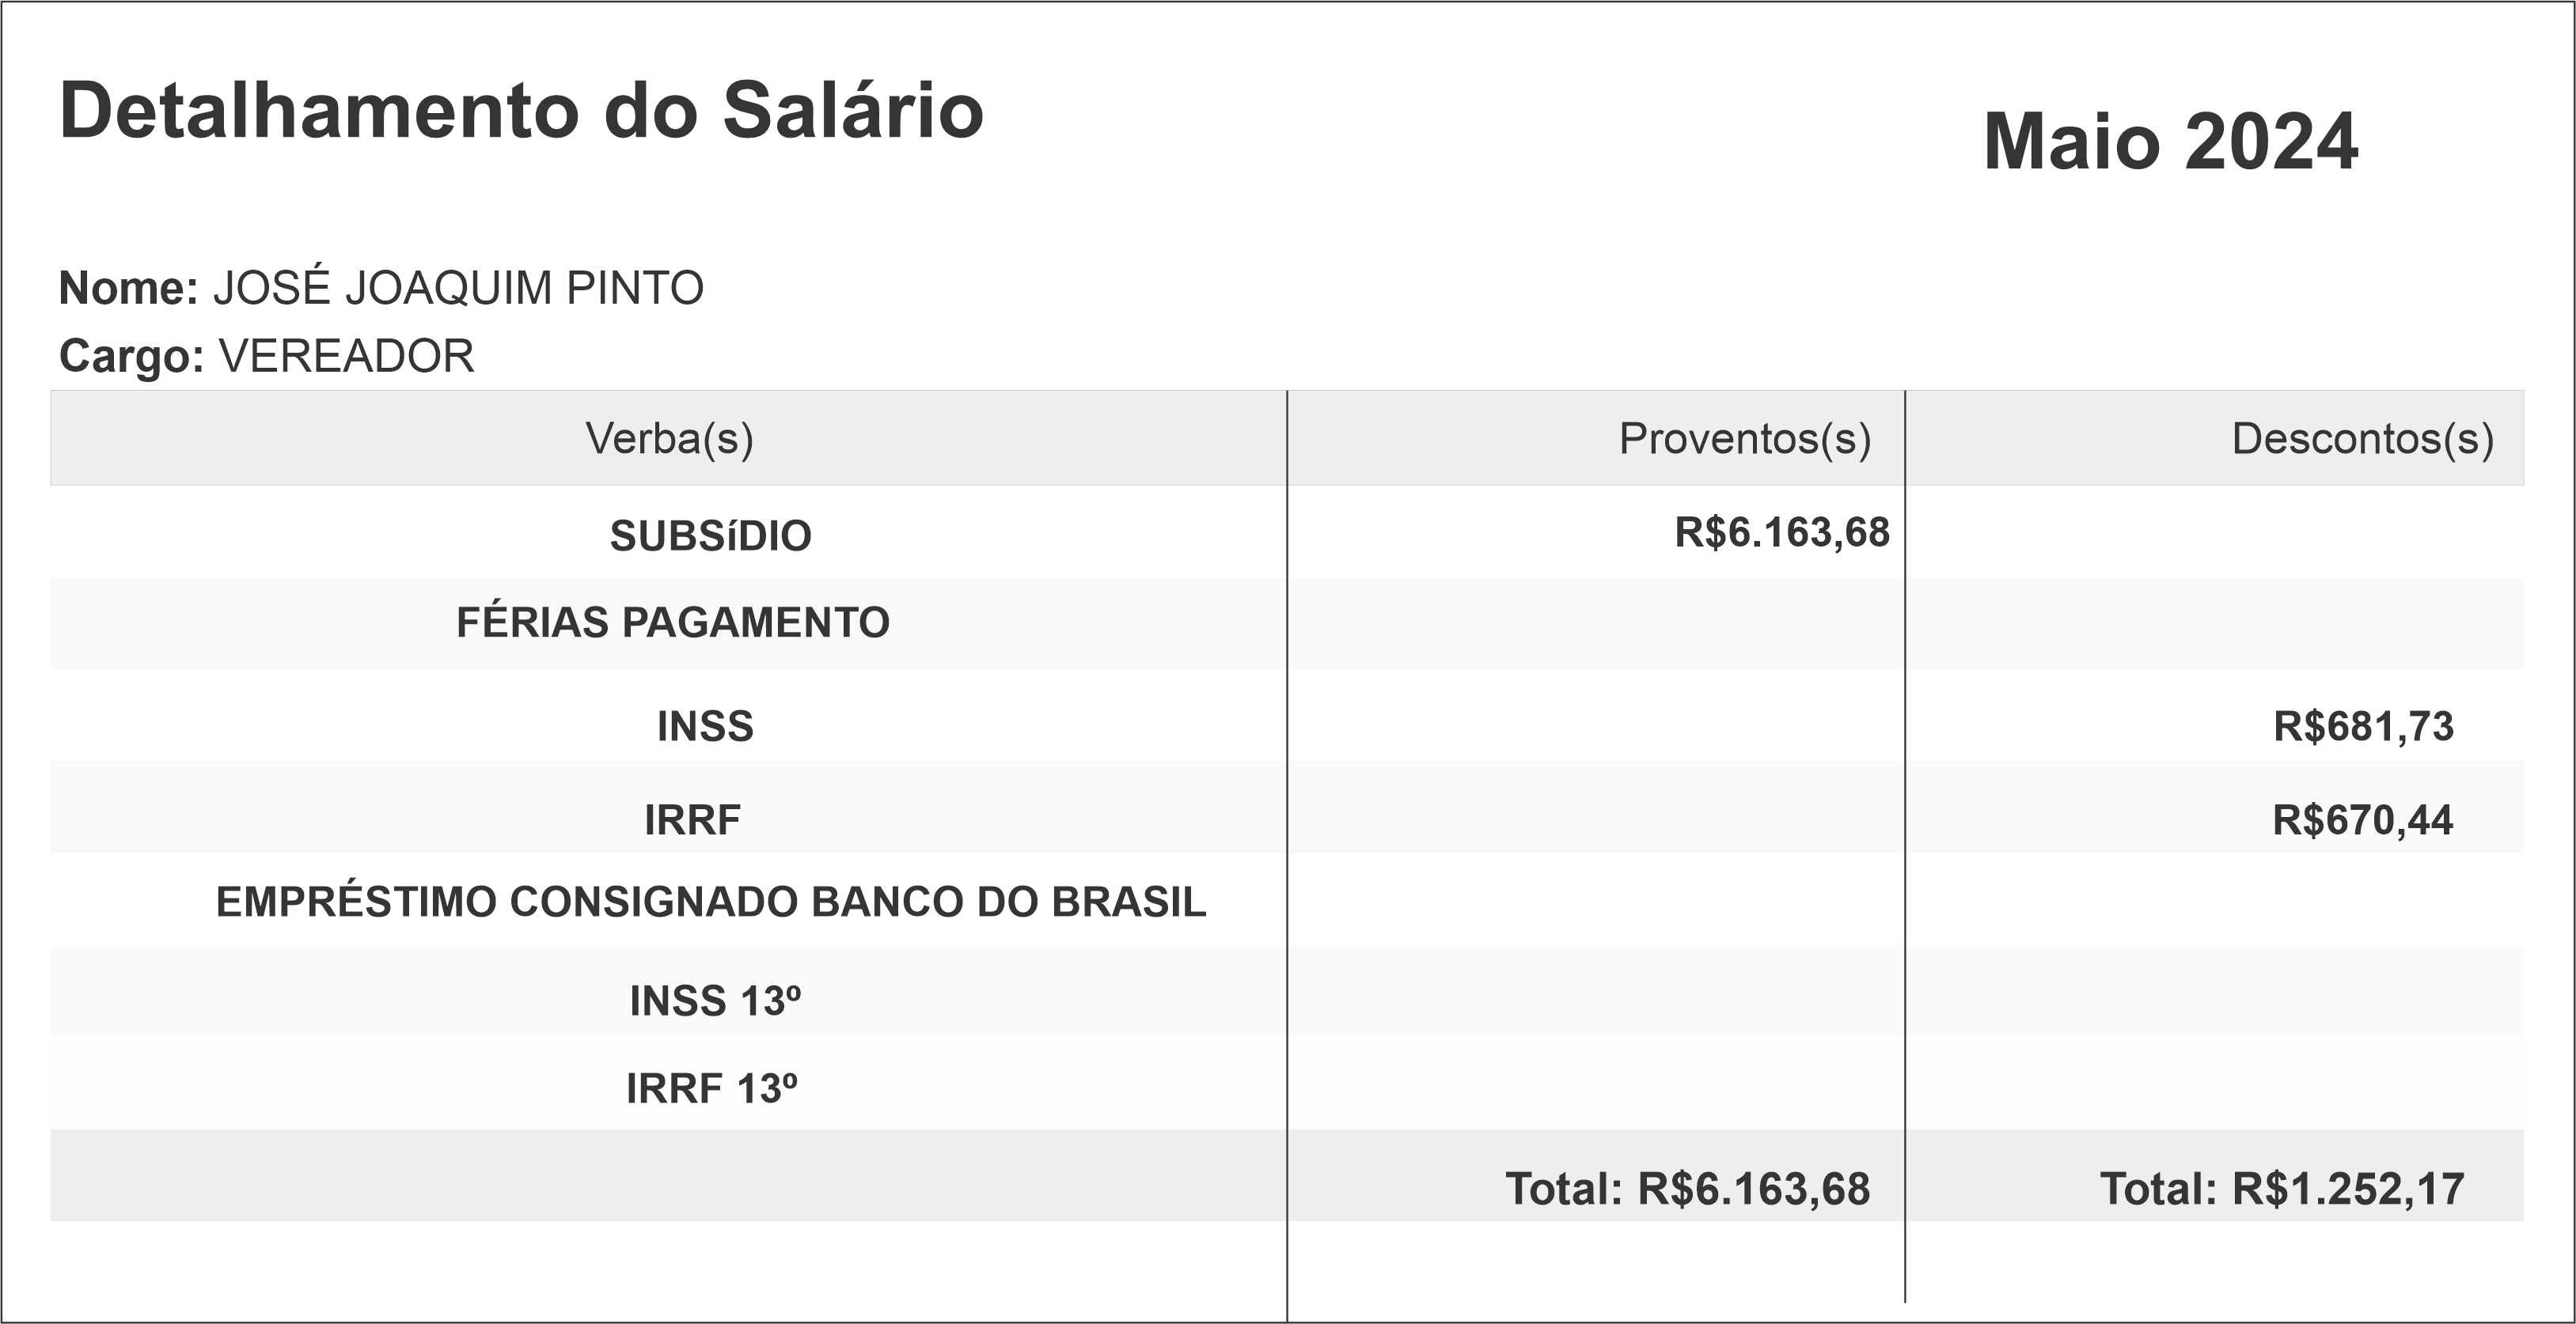Click the SUBSÍDIO amount R$6.163,68
The width and height of the screenshot is (2576, 1324).
point(1781,532)
